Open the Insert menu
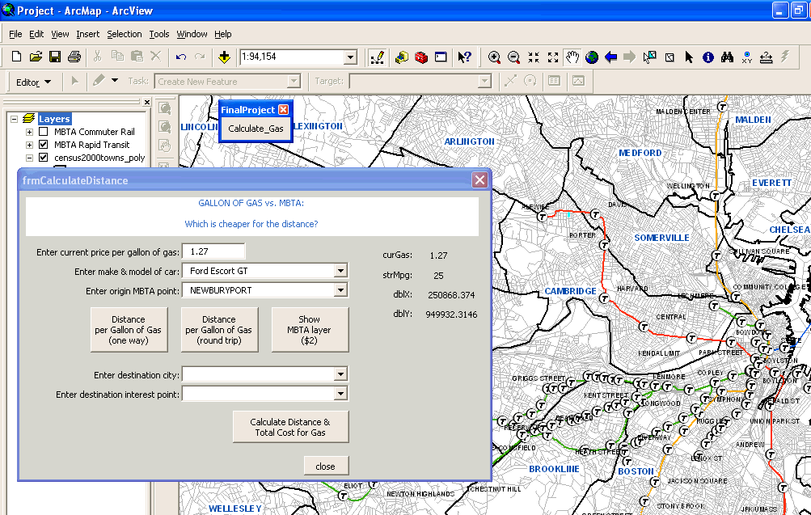811x515 pixels. pyautogui.click(x=88, y=34)
